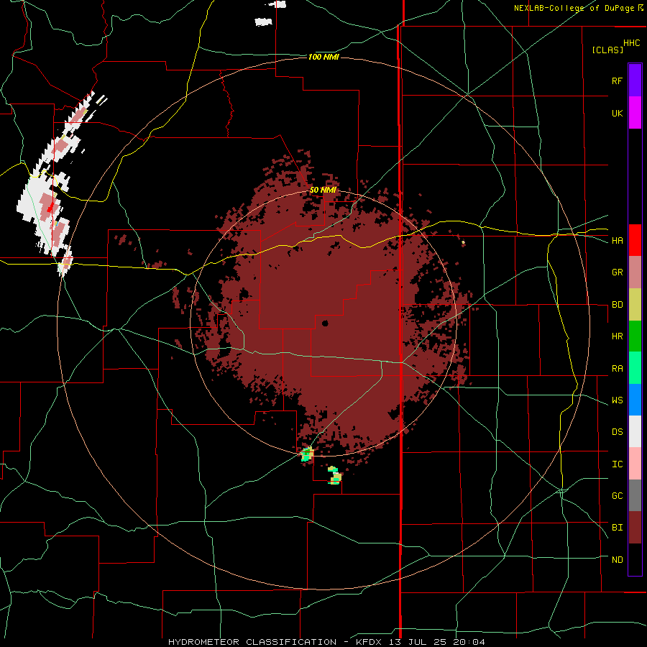Click the DS white legend swatch
Screen dimensions: 647x647
pos(635,431)
